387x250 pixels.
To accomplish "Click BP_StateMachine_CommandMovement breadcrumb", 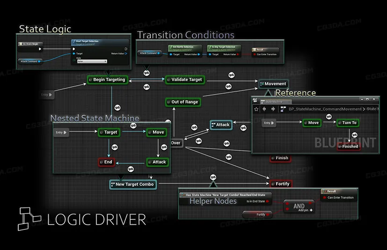I will [325, 109].
